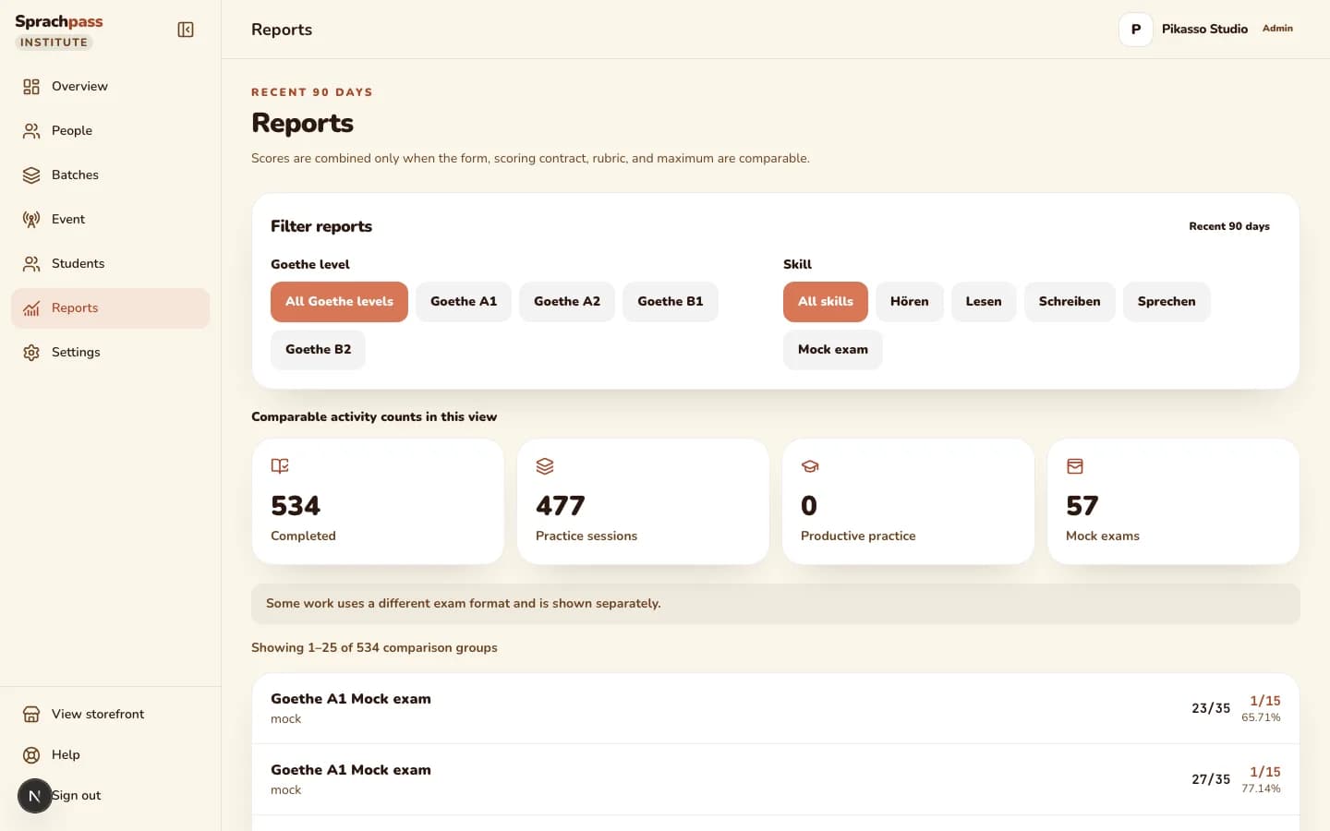Viewport: 1330px width, 831px height.
Task: Click the Event broadcast icon
Action: [31, 220]
